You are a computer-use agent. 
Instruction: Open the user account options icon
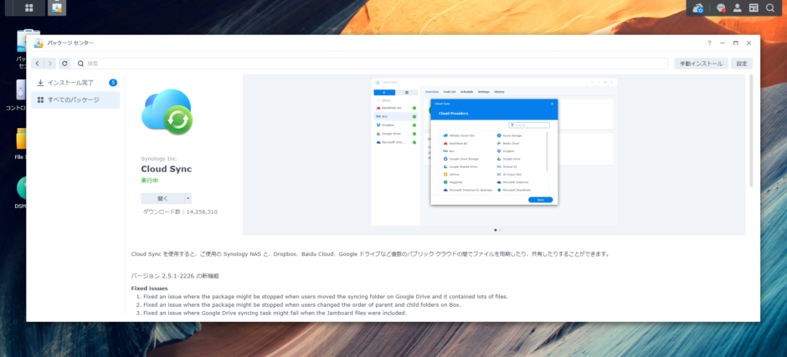pos(737,8)
